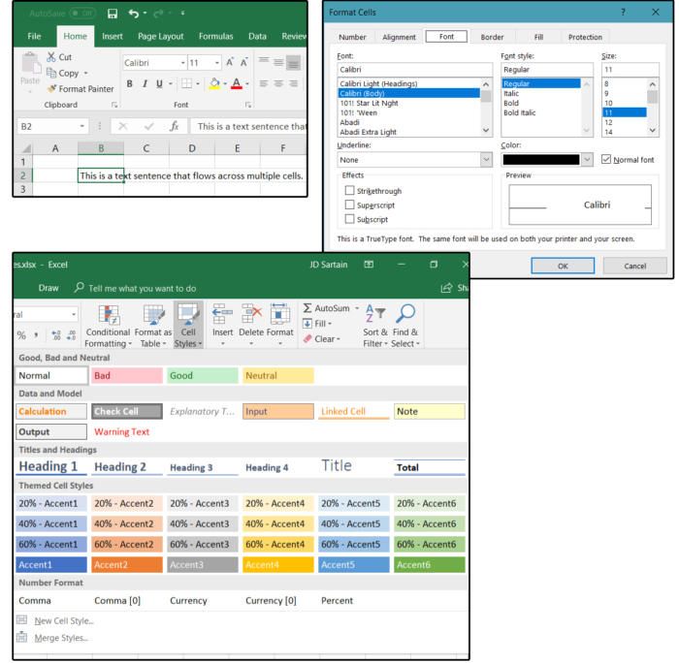Toggle Italic formatting button
679x663 pixels.
(145, 83)
